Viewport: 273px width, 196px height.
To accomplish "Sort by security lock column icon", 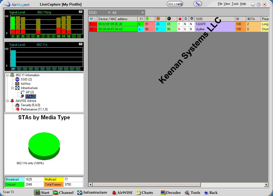I will pyautogui.click(x=180, y=19).
